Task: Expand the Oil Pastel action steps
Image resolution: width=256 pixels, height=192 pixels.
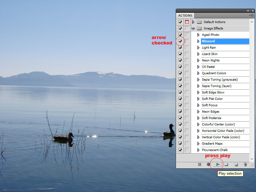Action: pos(198,67)
